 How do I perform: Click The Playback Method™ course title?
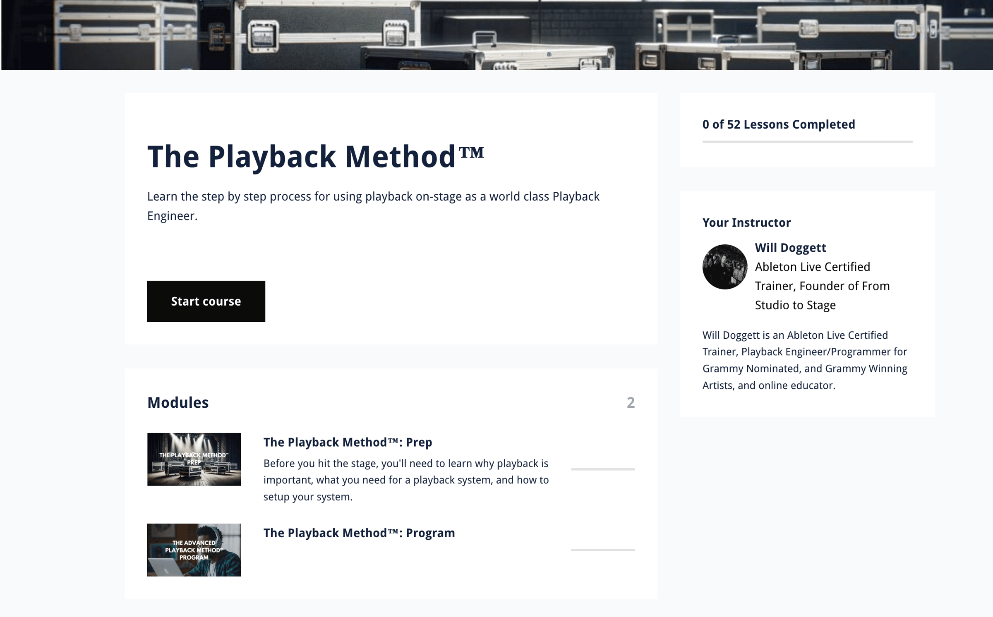pyautogui.click(x=316, y=157)
